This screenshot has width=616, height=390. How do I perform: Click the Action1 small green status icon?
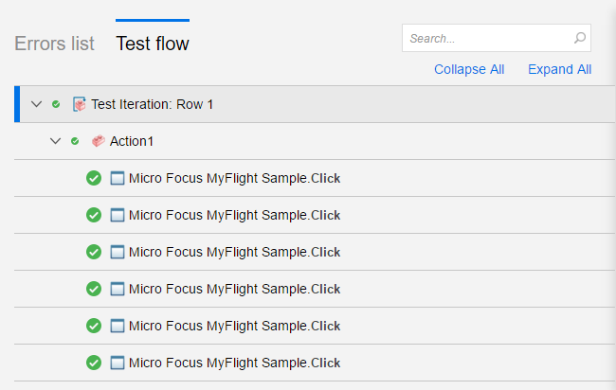coord(75,141)
